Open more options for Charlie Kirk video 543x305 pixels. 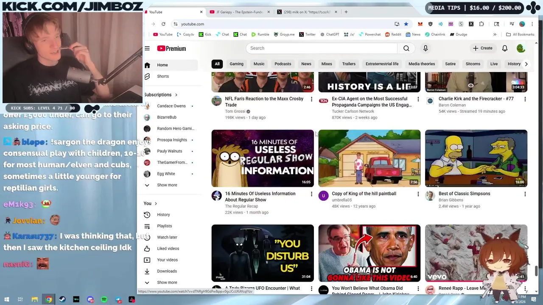click(x=525, y=99)
